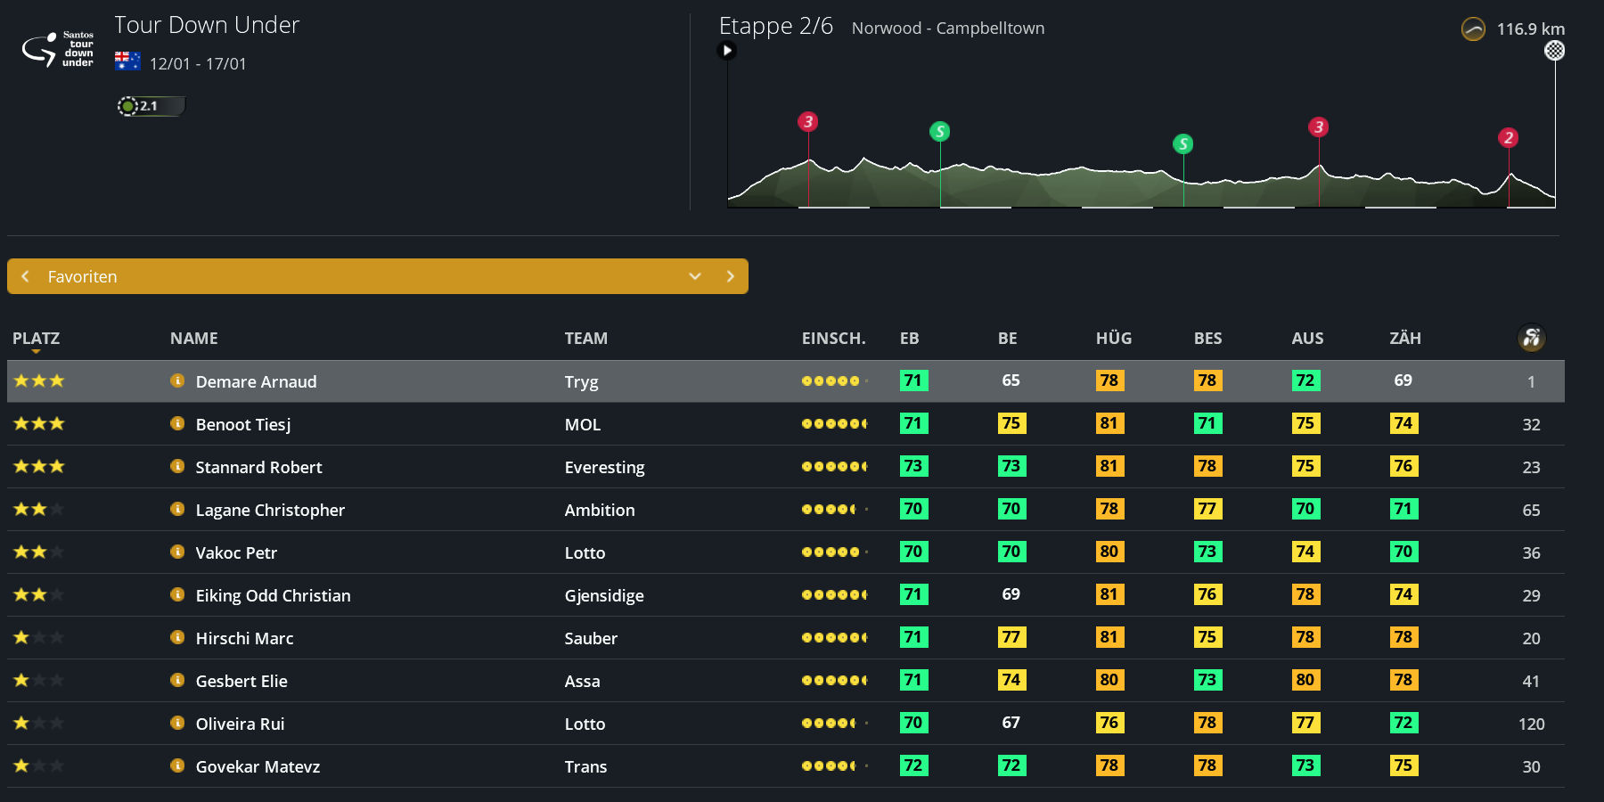This screenshot has width=1604, height=802.
Task: Click the Australian flag icon
Action: [x=127, y=61]
